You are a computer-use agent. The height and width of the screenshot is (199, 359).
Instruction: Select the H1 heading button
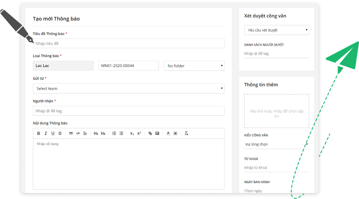coord(96,133)
